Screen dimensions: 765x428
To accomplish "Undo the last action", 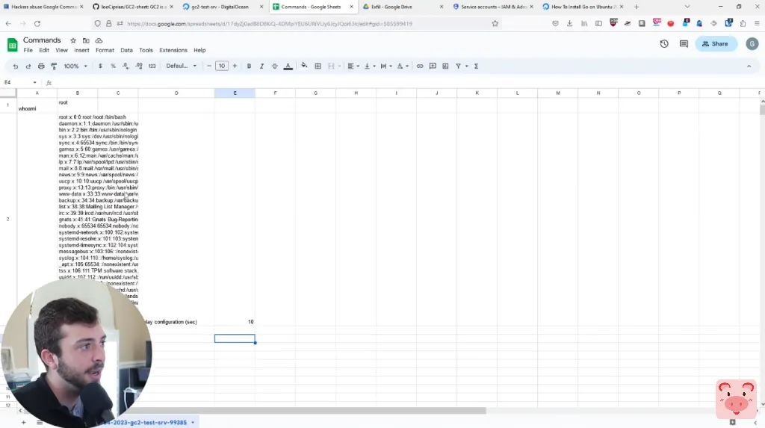I will click(16, 66).
